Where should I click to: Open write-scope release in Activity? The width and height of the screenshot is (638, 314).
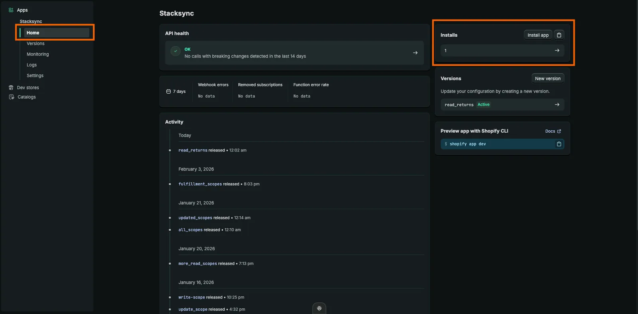192,297
